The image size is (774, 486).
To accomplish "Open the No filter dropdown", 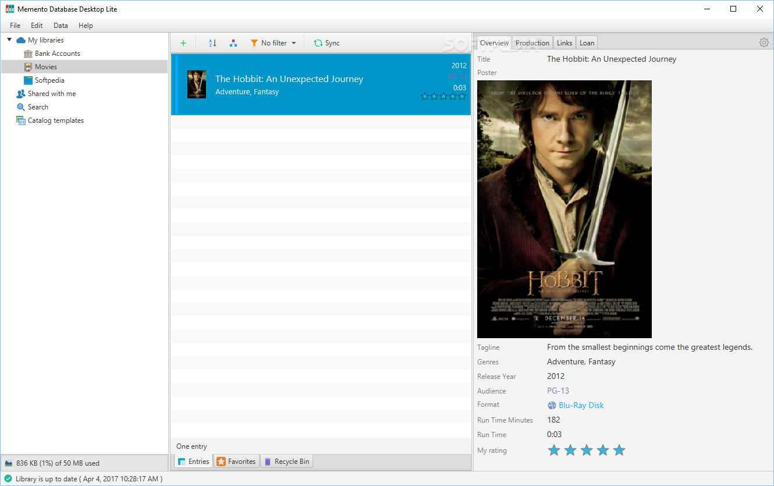I will pos(274,43).
